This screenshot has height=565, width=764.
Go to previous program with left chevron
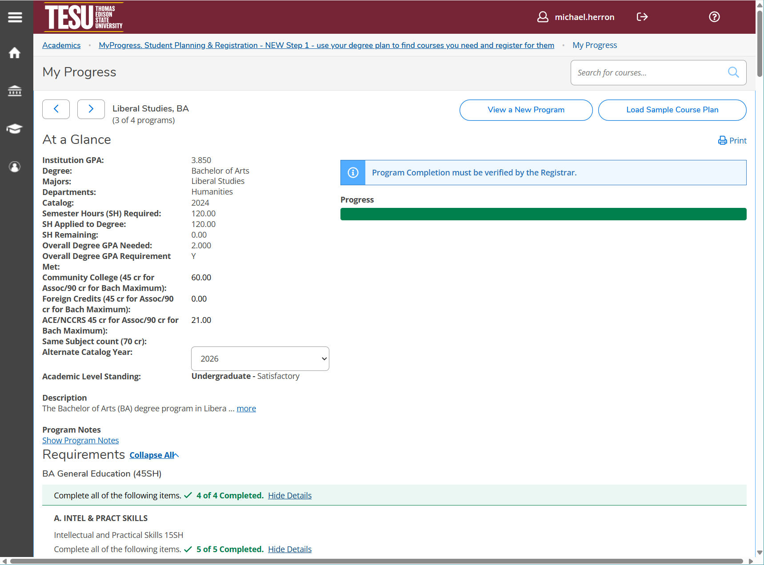click(x=56, y=109)
